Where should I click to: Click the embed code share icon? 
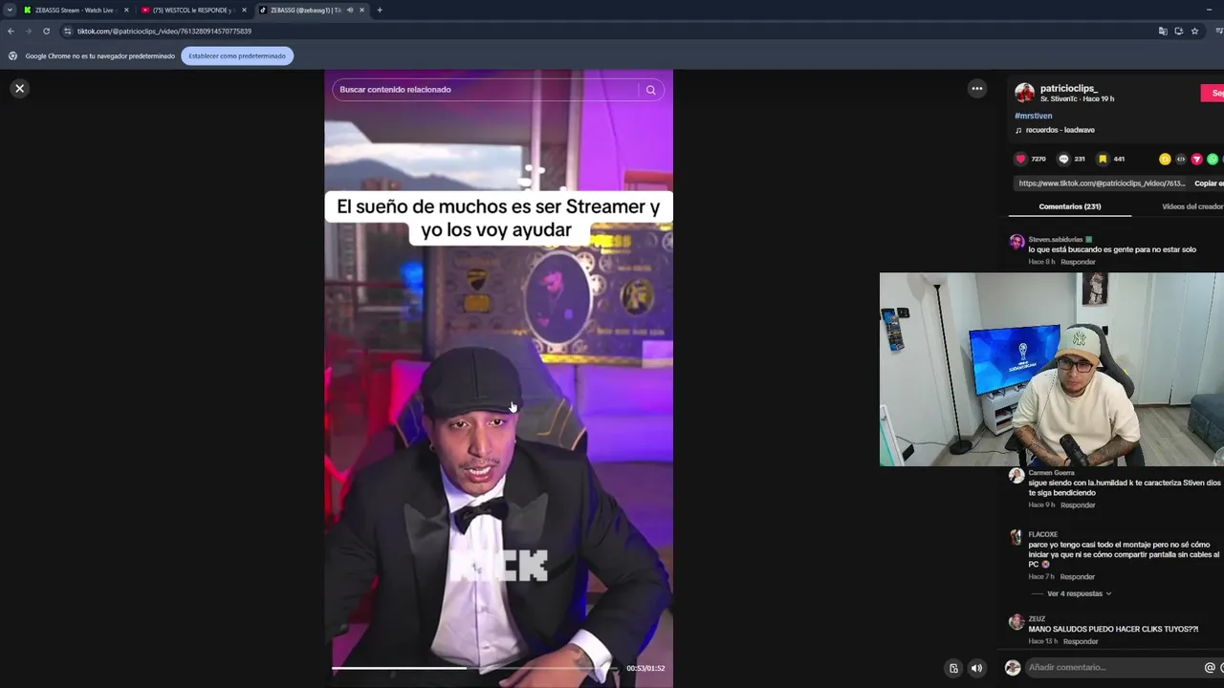click(x=1180, y=159)
